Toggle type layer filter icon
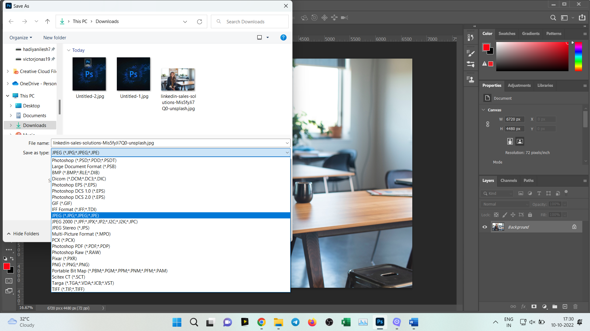590x331 pixels. [539, 193]
